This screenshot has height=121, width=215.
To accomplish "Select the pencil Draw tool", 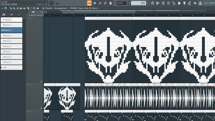I will point(11,8).
